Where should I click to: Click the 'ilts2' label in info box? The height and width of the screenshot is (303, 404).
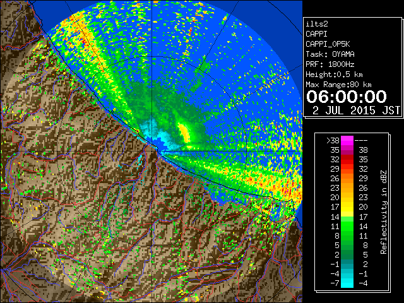[317, 24]
